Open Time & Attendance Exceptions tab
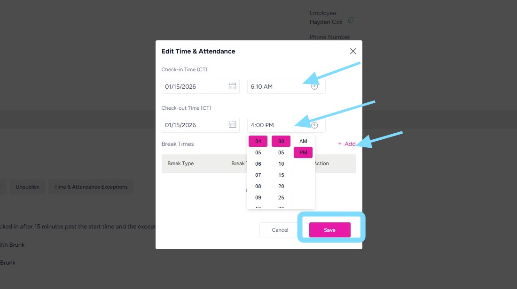Viewport: 517px width, 289px height. (91, 187)
